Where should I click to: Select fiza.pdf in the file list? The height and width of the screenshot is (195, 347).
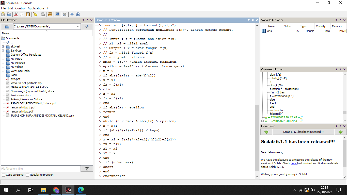coord(15,79)
